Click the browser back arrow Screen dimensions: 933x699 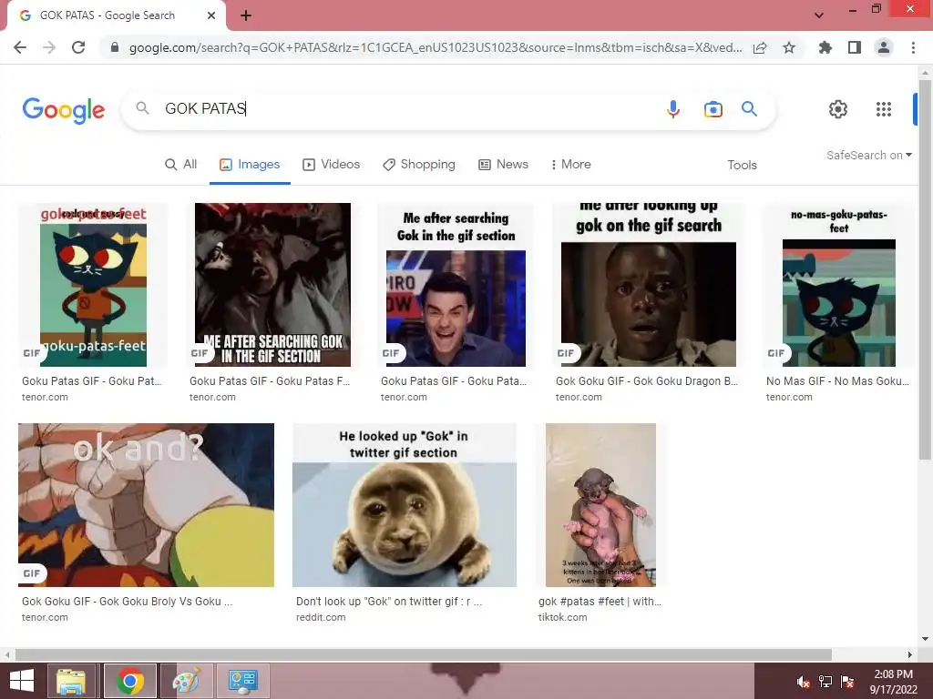(20, 47)
